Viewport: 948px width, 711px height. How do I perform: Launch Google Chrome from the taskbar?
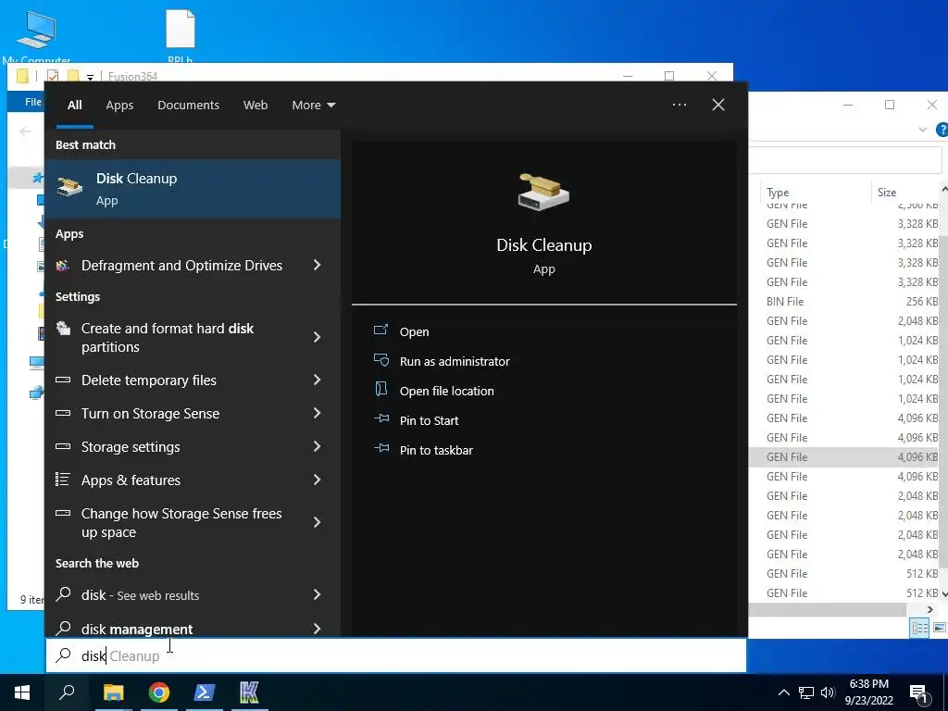[x=159, y=692]
